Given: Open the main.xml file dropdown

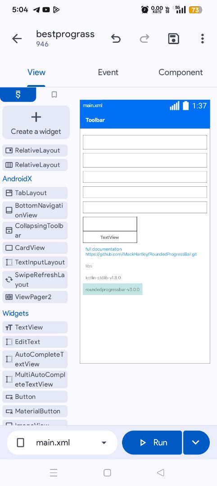Looking at the screenshot, I should pyautogui.click(x=62, y=443).
